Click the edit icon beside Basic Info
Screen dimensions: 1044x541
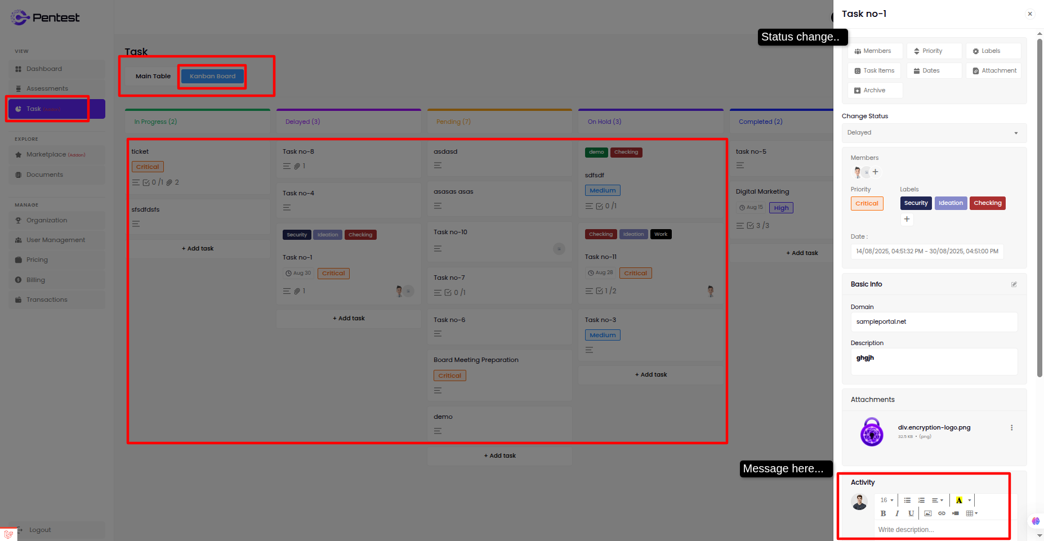1014,284
